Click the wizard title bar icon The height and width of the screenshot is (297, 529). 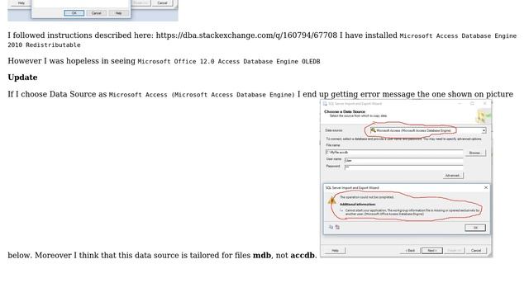tap(325, 104)
